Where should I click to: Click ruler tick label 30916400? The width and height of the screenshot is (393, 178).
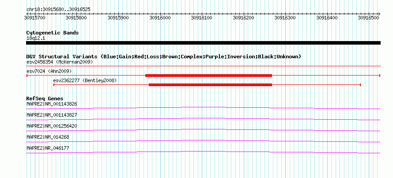[327, 18]
